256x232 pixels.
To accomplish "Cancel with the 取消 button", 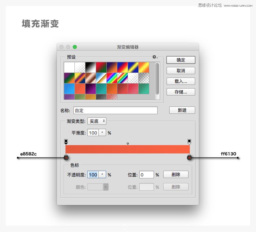I will (x=181, y=71).
